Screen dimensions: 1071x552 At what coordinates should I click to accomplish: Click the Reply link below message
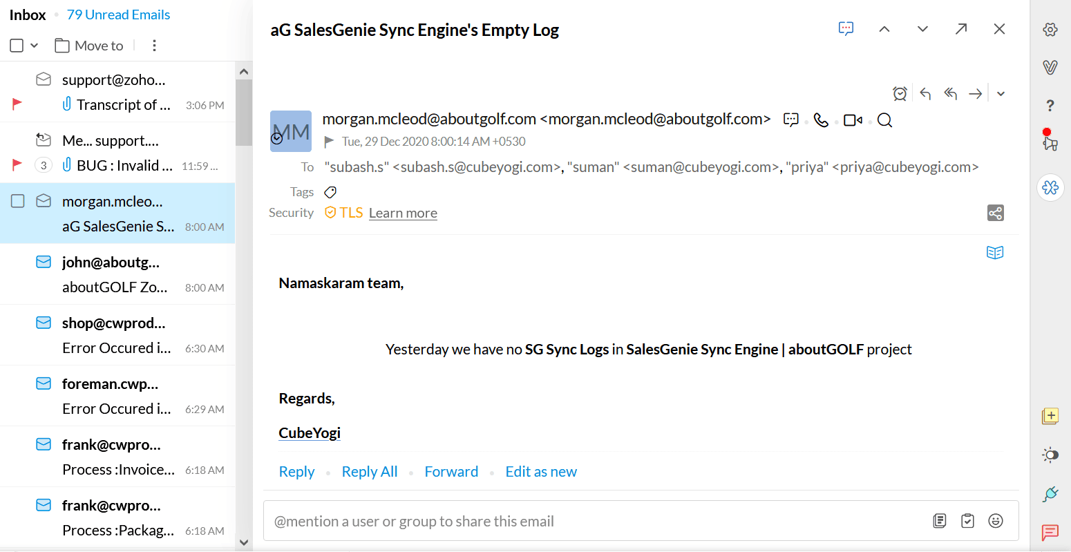pos(296,472)
